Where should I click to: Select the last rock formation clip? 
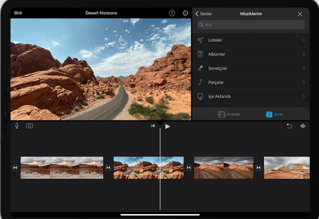[x=287, y=168]
